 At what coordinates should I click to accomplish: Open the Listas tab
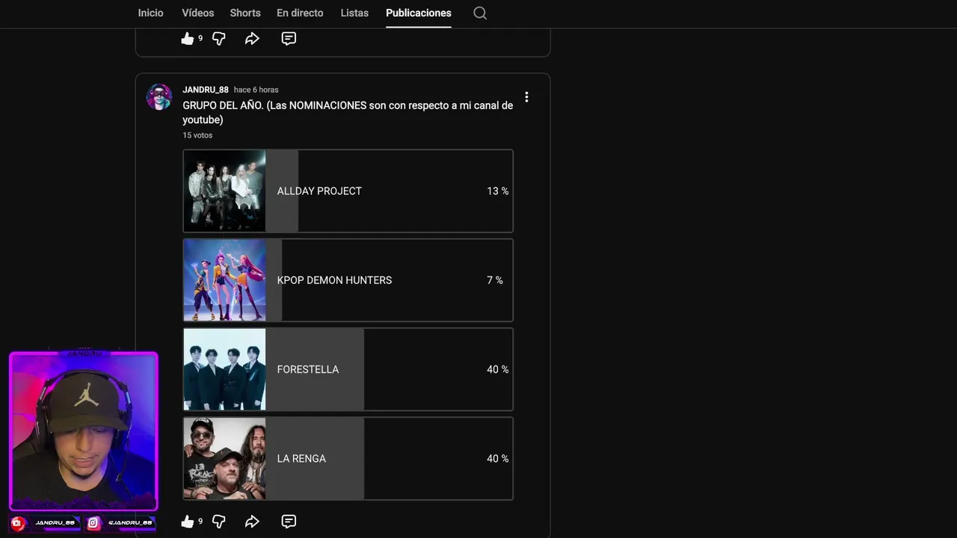pyautogui.click(x=354, y=13)
